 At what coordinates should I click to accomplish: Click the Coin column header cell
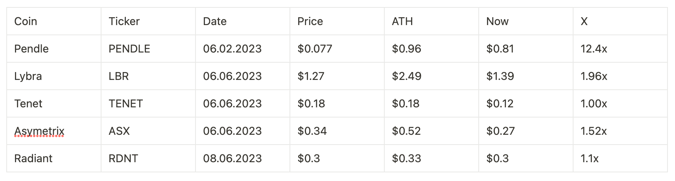[54, 21]
